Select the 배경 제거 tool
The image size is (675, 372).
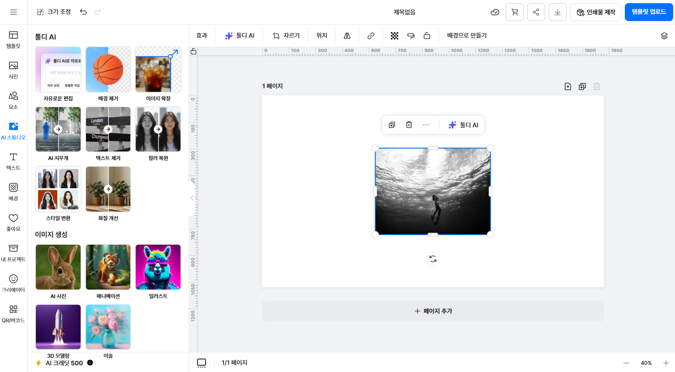coord(108,74)
